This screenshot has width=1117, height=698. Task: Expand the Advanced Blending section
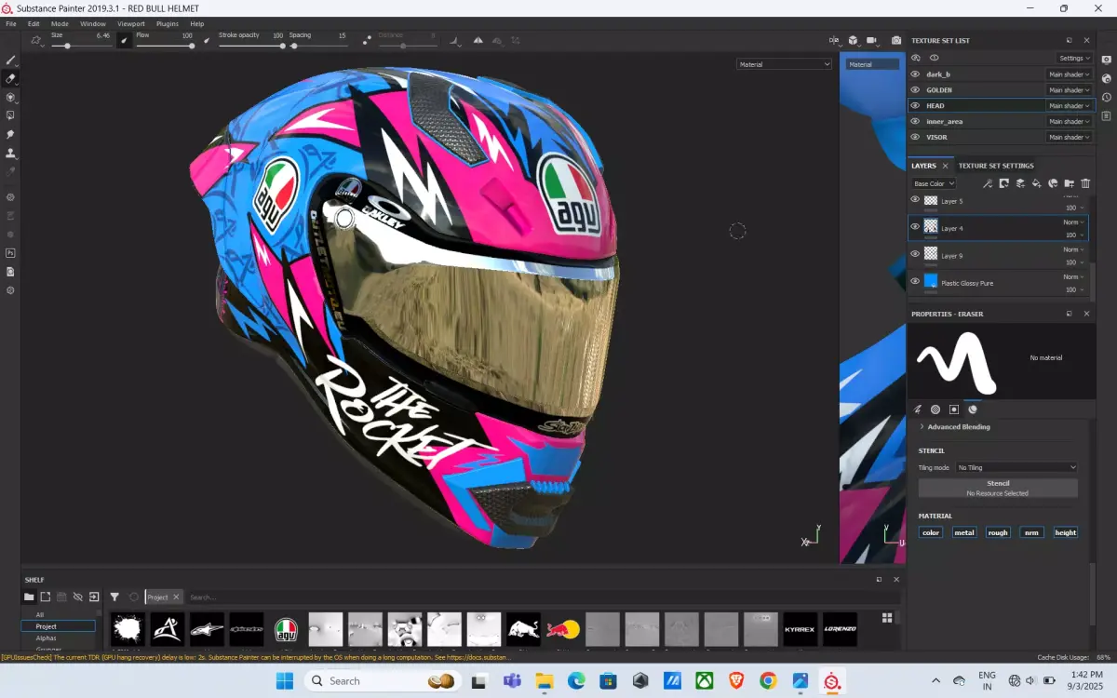click(955, 426)
